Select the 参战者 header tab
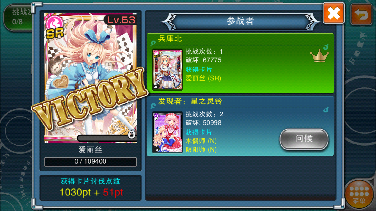The height and width of the screenshot is (211, 376). [x=240, y=21]
